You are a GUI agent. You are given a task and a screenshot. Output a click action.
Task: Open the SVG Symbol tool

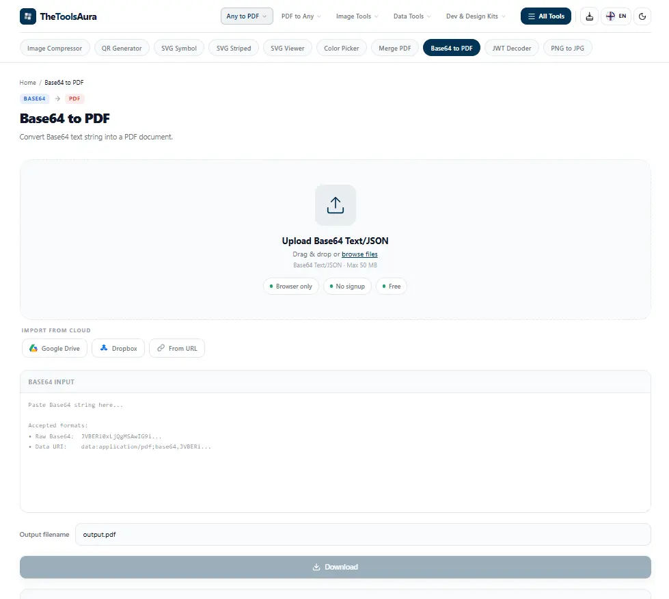tap(179, 48)
